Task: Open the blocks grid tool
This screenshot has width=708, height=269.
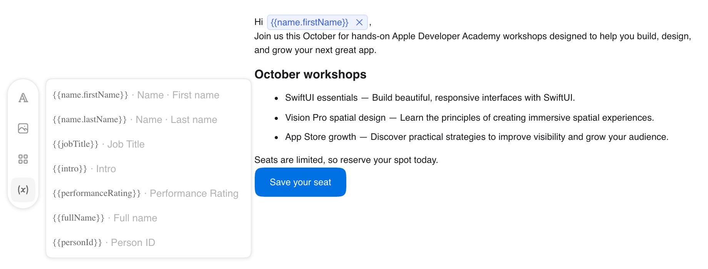Action: (23, 159)
